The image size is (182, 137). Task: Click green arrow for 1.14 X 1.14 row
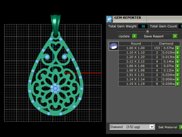[177, 79]
